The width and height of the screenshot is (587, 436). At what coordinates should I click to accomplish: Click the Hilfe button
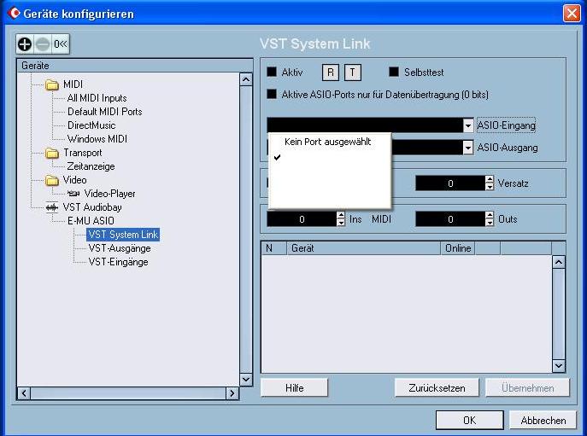pyautogui.click(x=294, y=387)
